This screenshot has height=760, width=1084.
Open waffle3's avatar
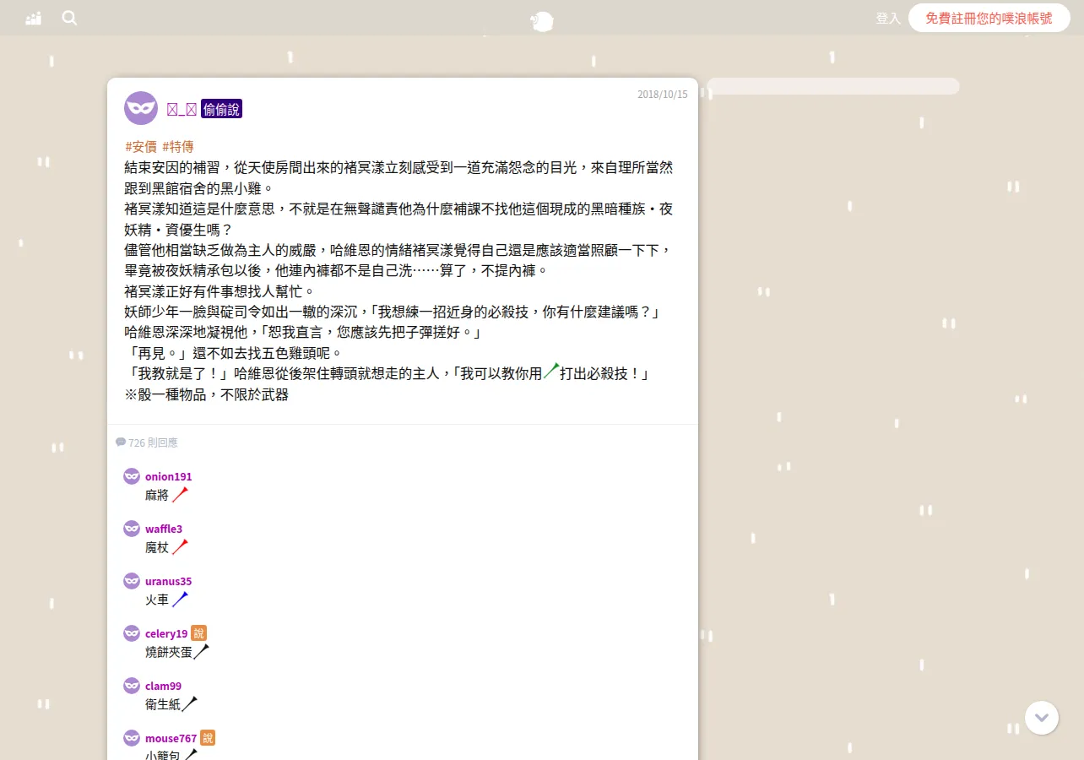[x=132, y=529]
